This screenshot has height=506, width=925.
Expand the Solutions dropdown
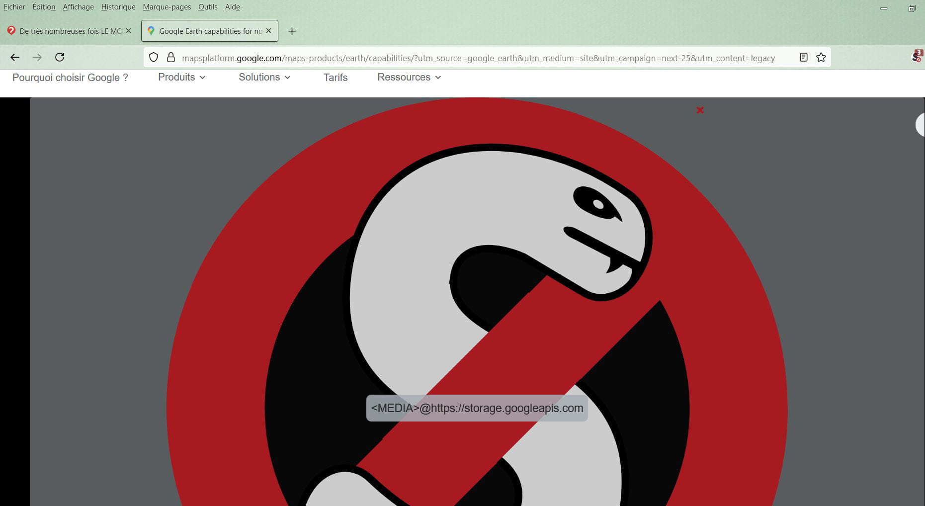click(264, 77)
